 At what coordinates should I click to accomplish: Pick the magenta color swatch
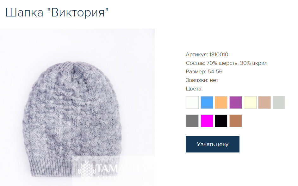click(x=207, y=121)
